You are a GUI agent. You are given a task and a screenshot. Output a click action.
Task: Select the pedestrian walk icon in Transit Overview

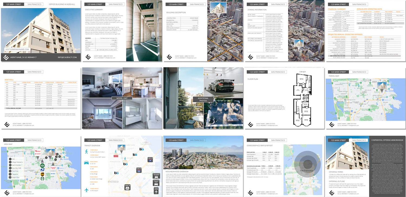point(86,151)
